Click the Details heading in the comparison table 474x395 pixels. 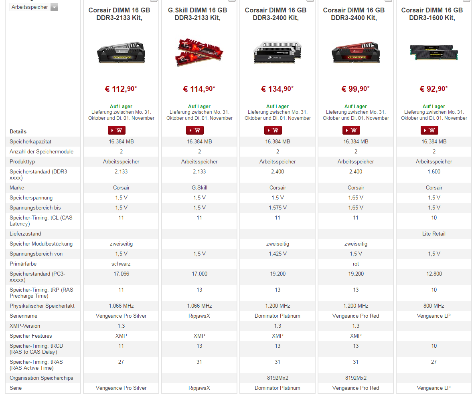pyautogui.click(x=18, y=132)
